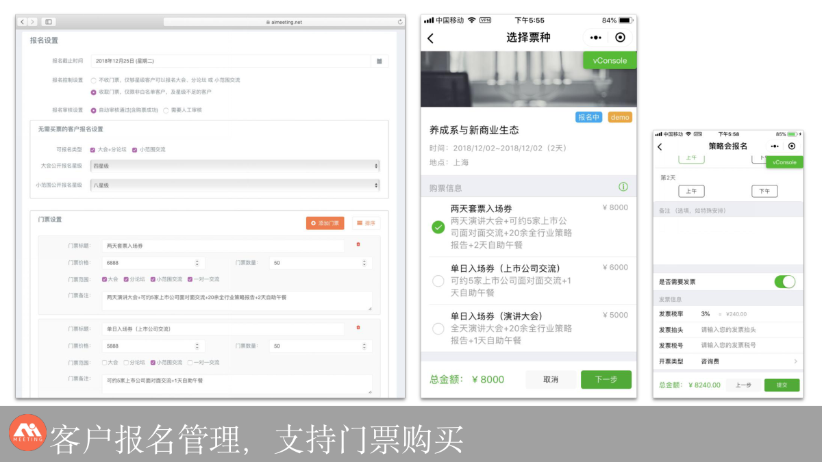Tap the green 下一步 button
Viewport: 822px width, 462px height.
click(x=606, y=380)
